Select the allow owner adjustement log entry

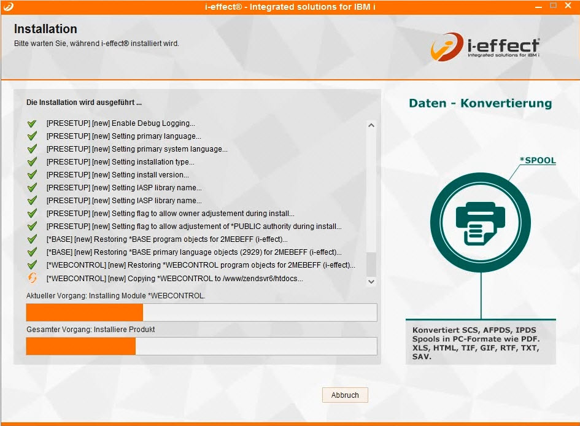tap(171, 214)
